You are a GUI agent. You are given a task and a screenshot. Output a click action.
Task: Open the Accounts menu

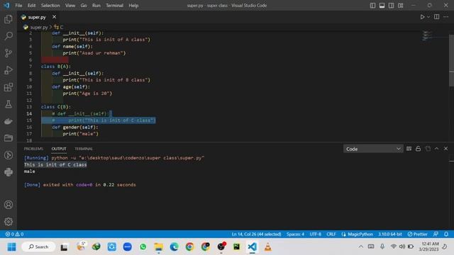(x=9, y=205)
